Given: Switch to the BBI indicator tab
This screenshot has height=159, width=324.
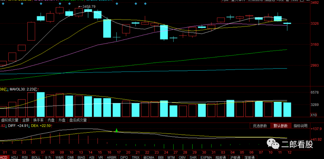Looking at the screenshot, I should (161, 157).
